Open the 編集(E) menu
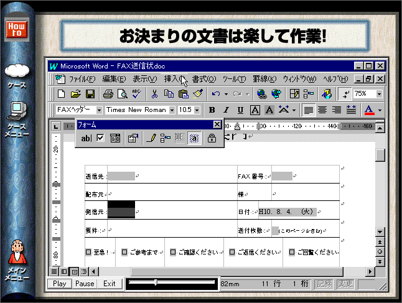This screenshot has height=303, width=402. [114, 79]
